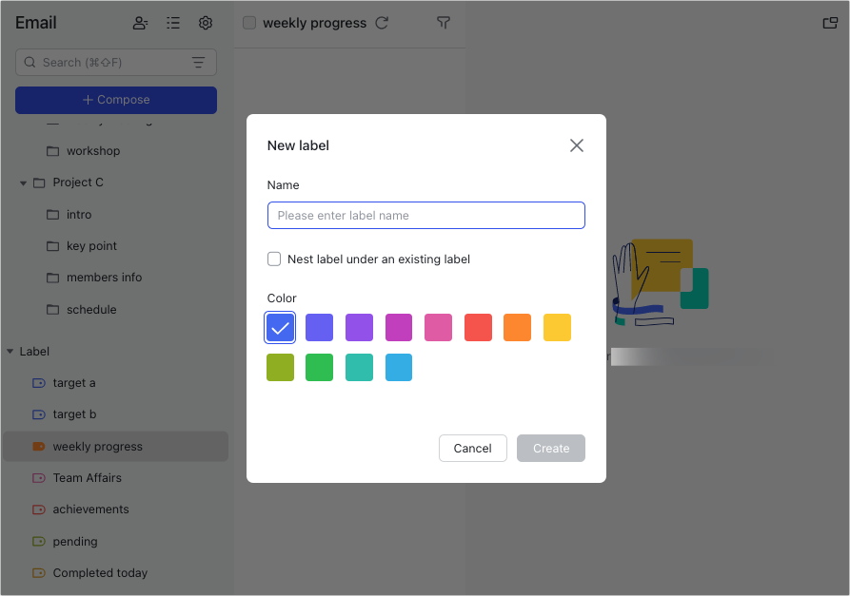
Task: Enable 'Nest label under an existing label'
Action: click(x=274, y=259)
